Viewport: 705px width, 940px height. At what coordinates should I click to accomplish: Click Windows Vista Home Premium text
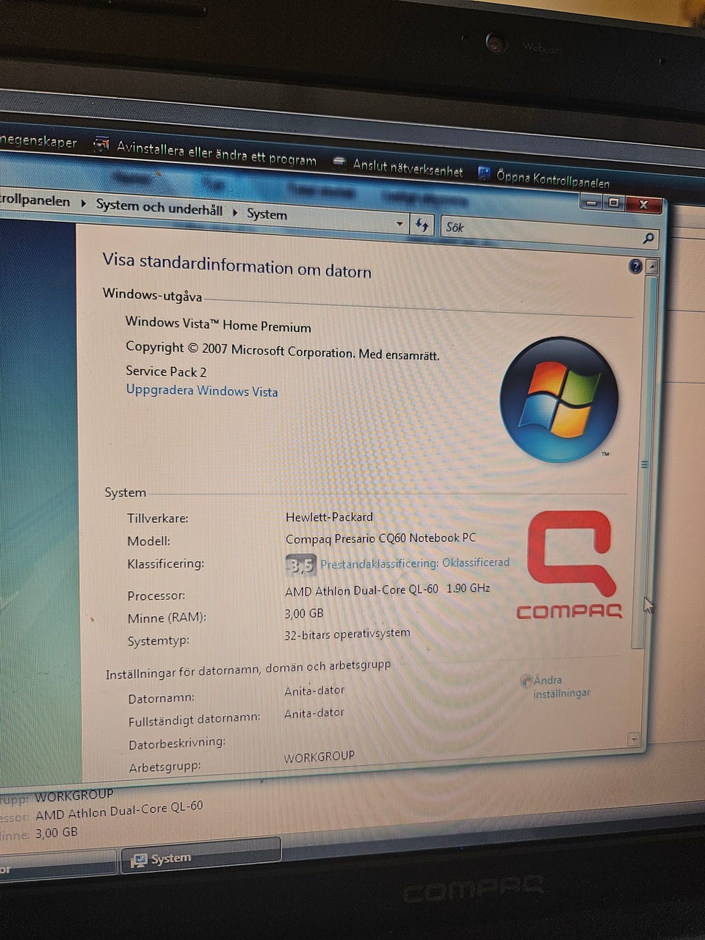(218, 324)
